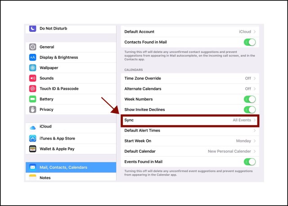Tap the Display & Brightness AA icon
The width and height of the screenshot is (288, 206).
coord(33,57)
